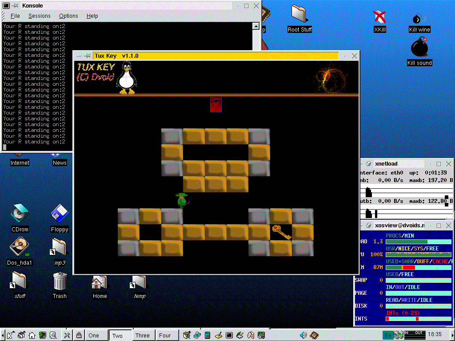Open the terminal icon in the panel

point(229,335)
